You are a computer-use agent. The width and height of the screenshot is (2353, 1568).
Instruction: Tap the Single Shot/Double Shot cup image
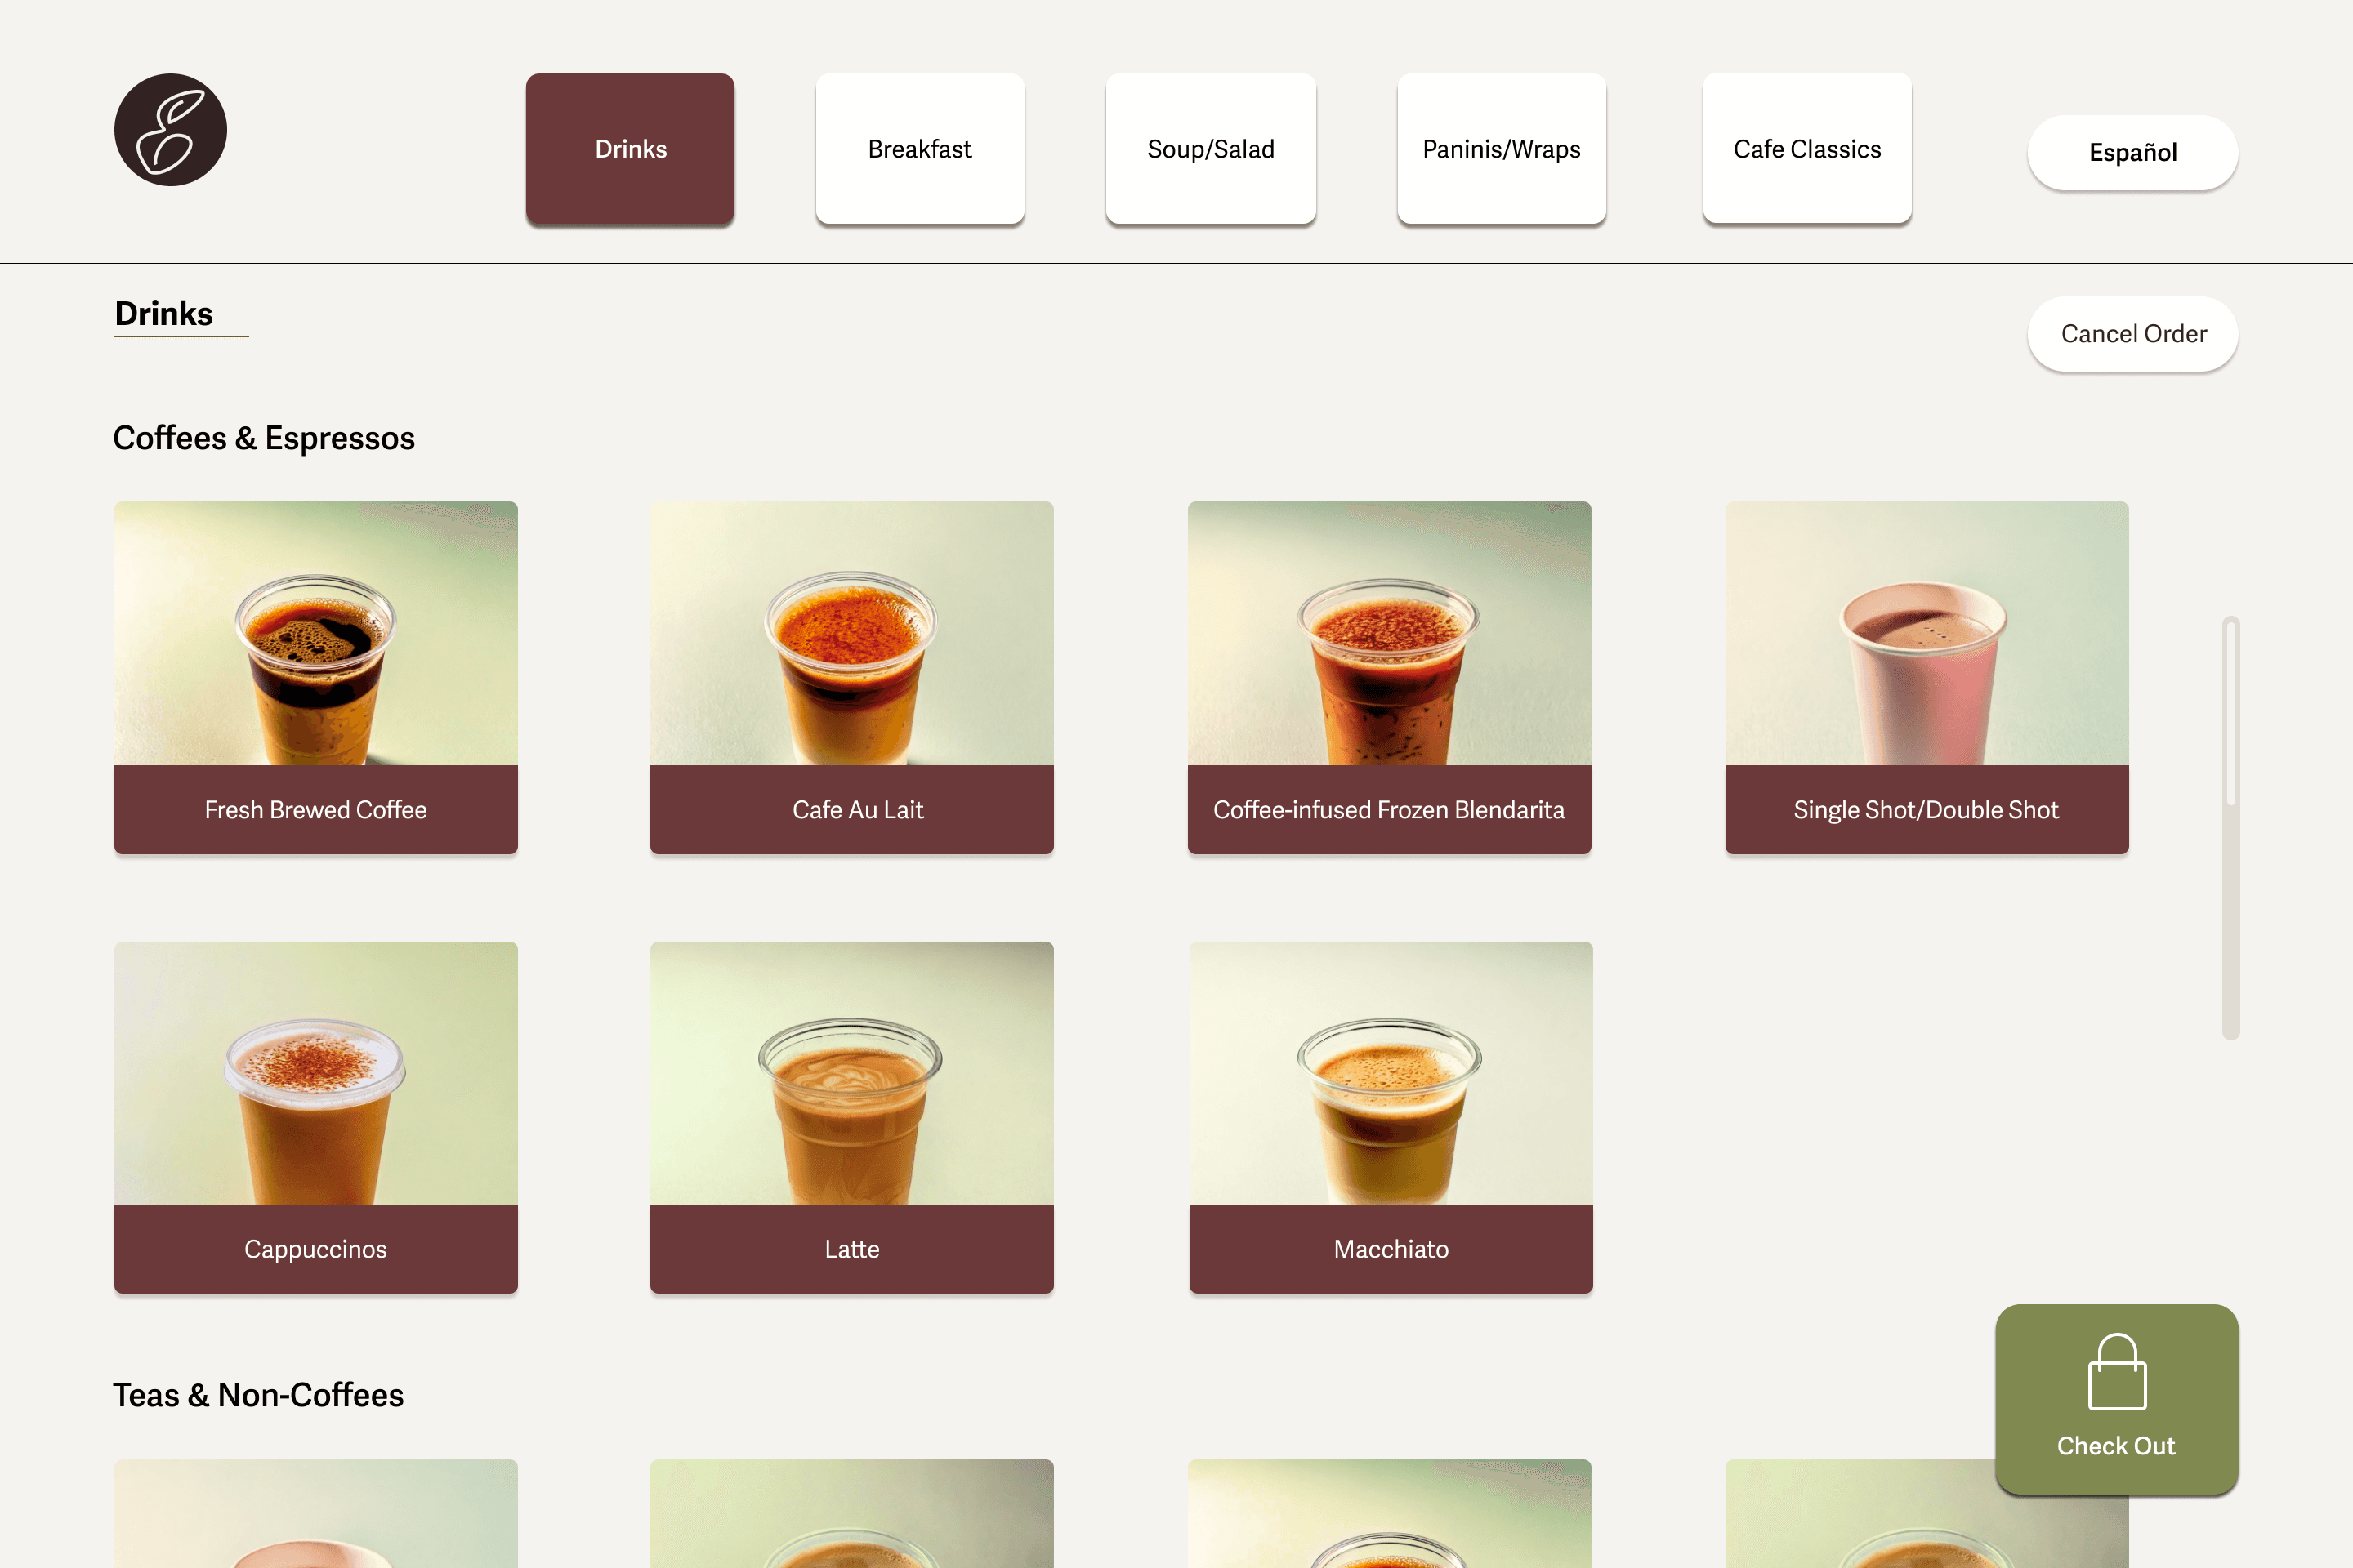(1926, 634)
